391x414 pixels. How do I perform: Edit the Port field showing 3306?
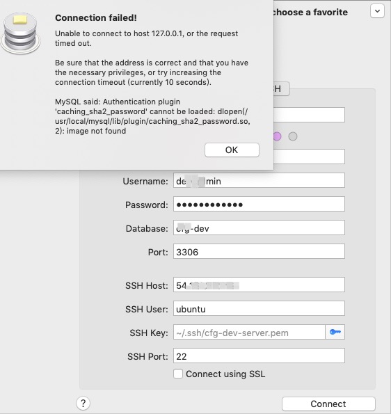coord(259,251)
